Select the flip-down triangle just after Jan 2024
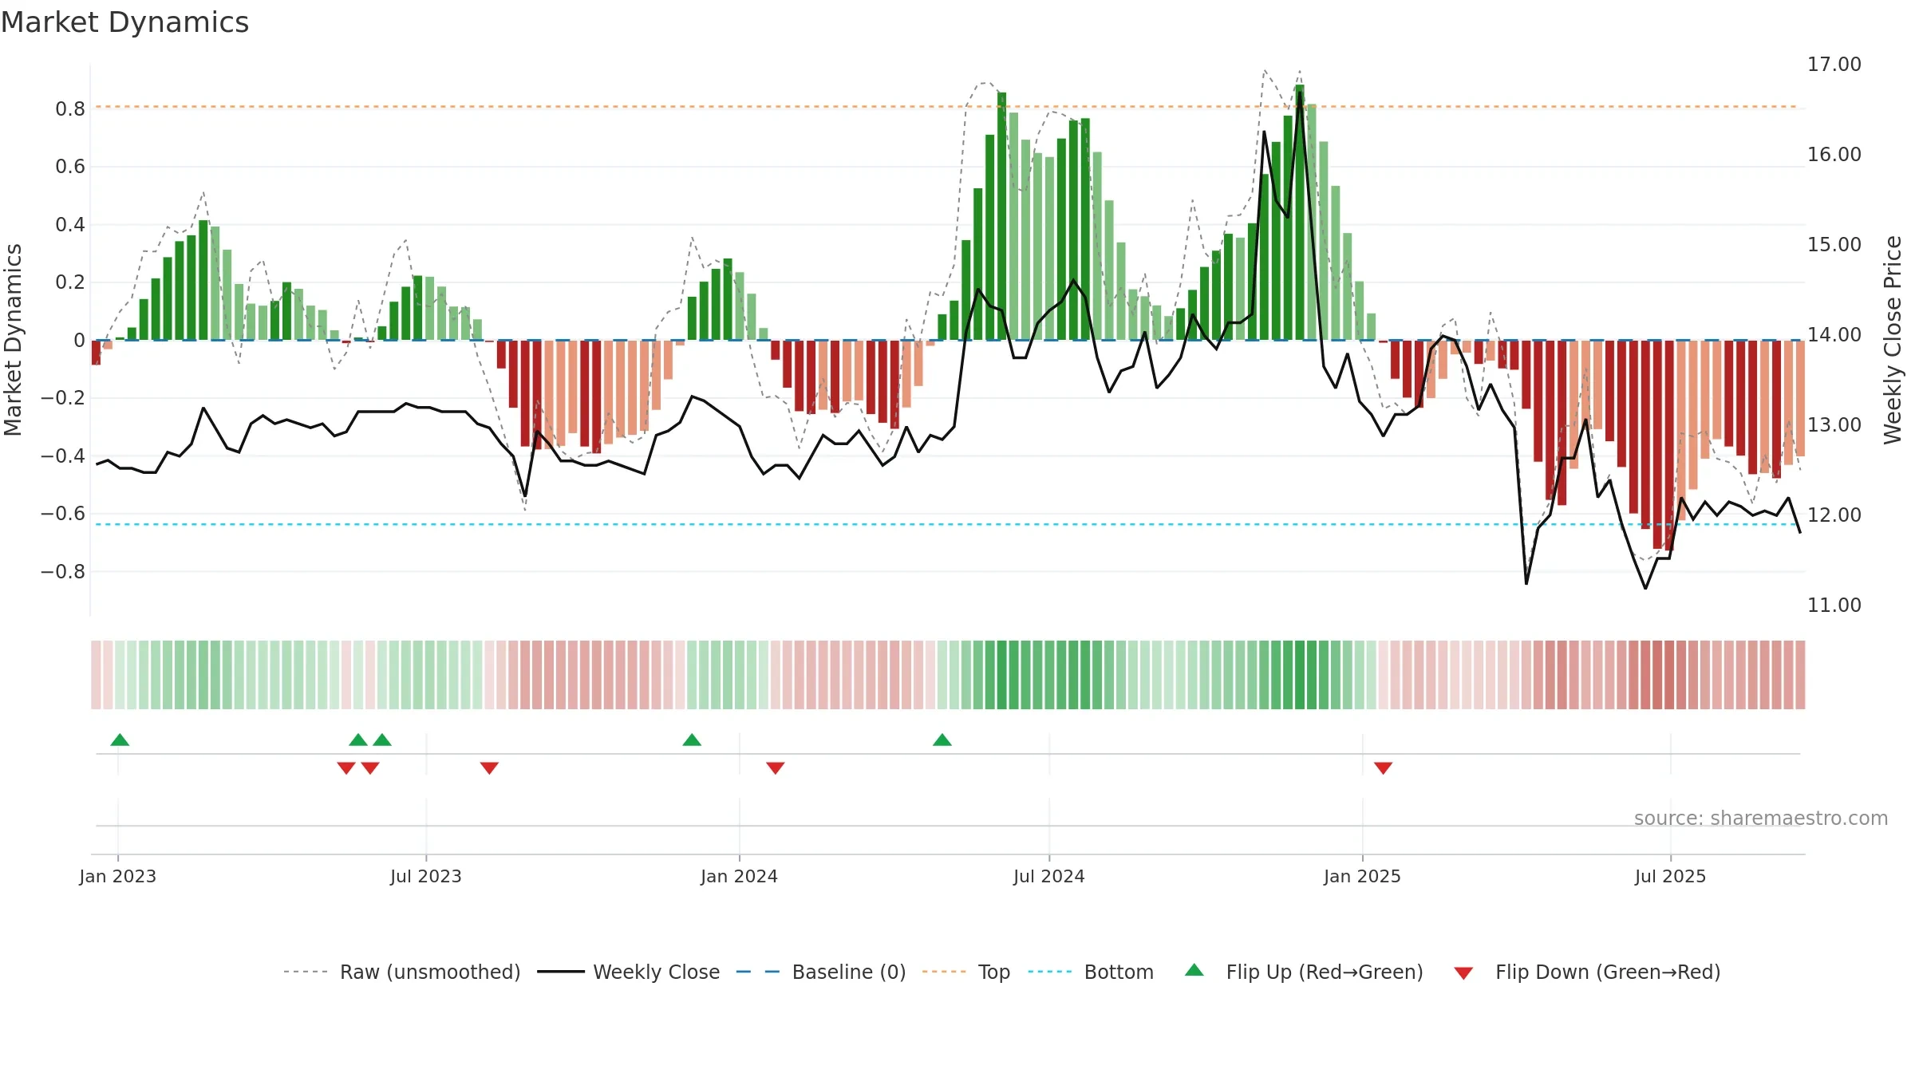 click(x=776, y=767)
